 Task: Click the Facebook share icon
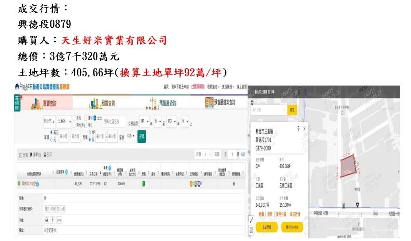coord(53,220)
